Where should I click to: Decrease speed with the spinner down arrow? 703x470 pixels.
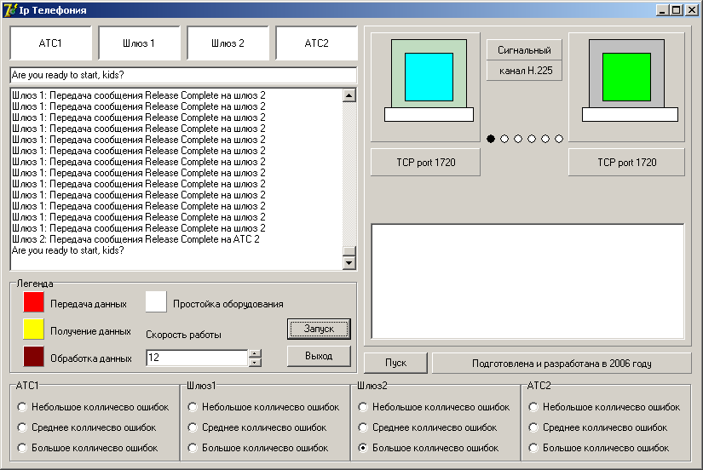click(255, 362)
